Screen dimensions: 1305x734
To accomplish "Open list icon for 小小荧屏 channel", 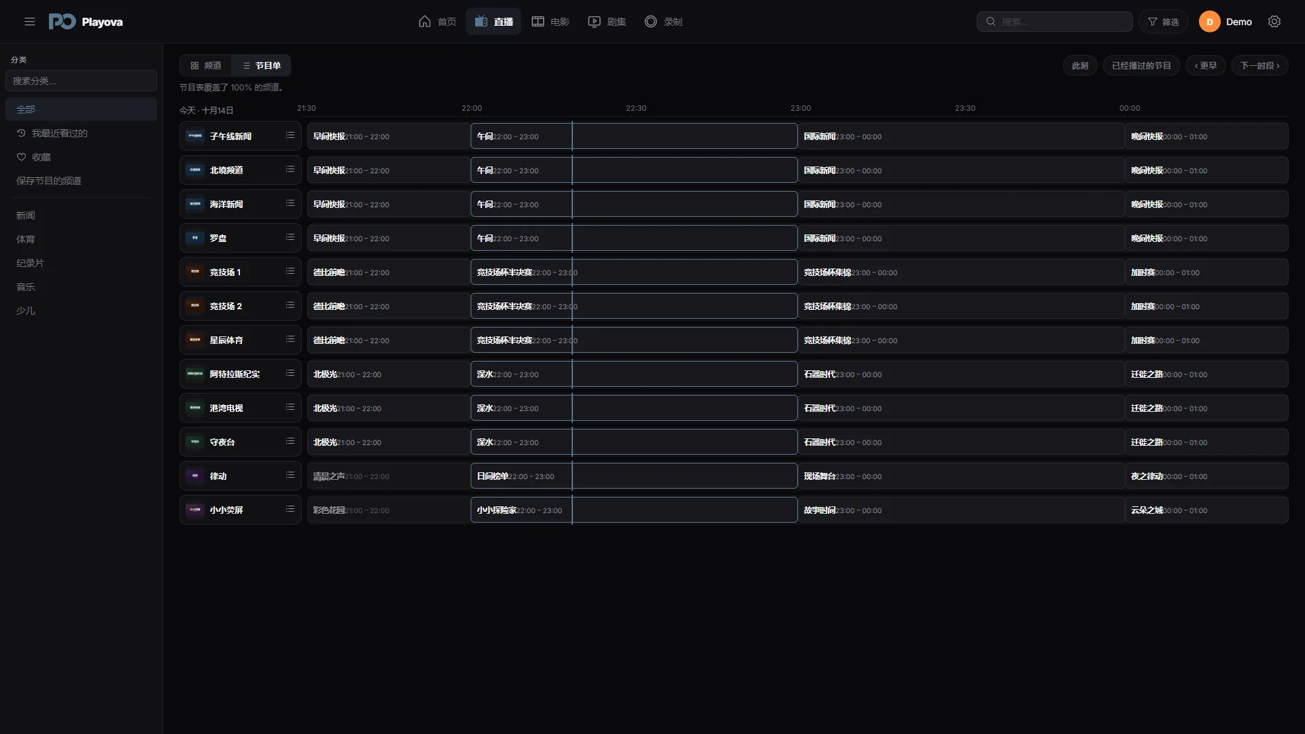I will 290,509.
